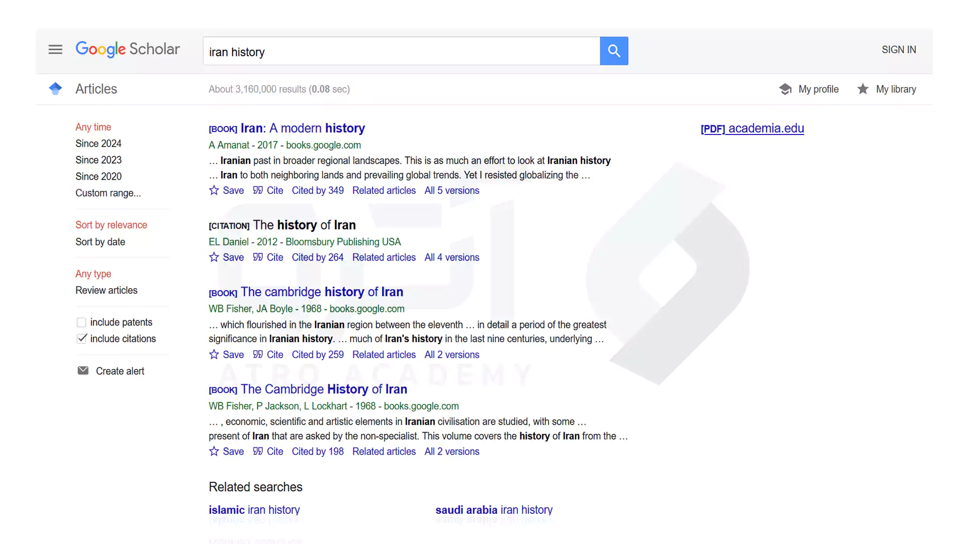
Task: Uncheck the include citations checkbox
Action: 81,338
